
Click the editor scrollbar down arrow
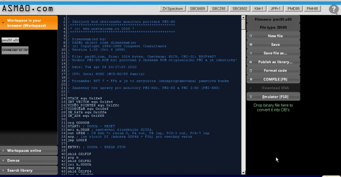[x=244, y=173]
